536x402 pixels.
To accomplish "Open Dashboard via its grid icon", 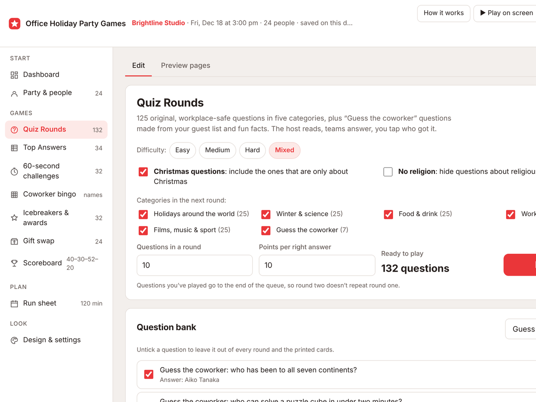I will point(14,75).
